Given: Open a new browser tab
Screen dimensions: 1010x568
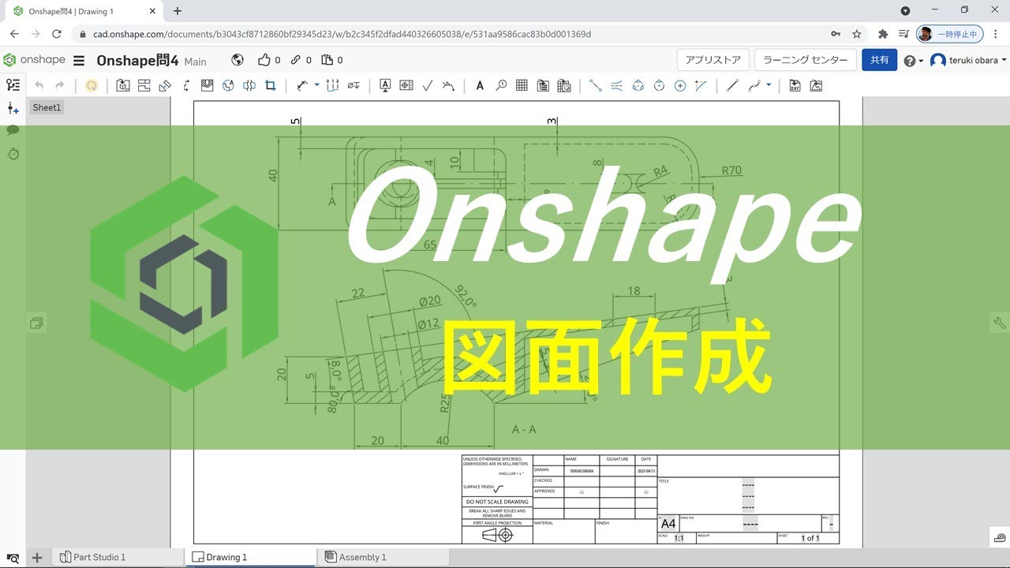Looking at the screenshot, I should (x=178, y=11).
